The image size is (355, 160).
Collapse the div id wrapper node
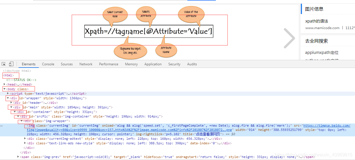click(8, 98)
